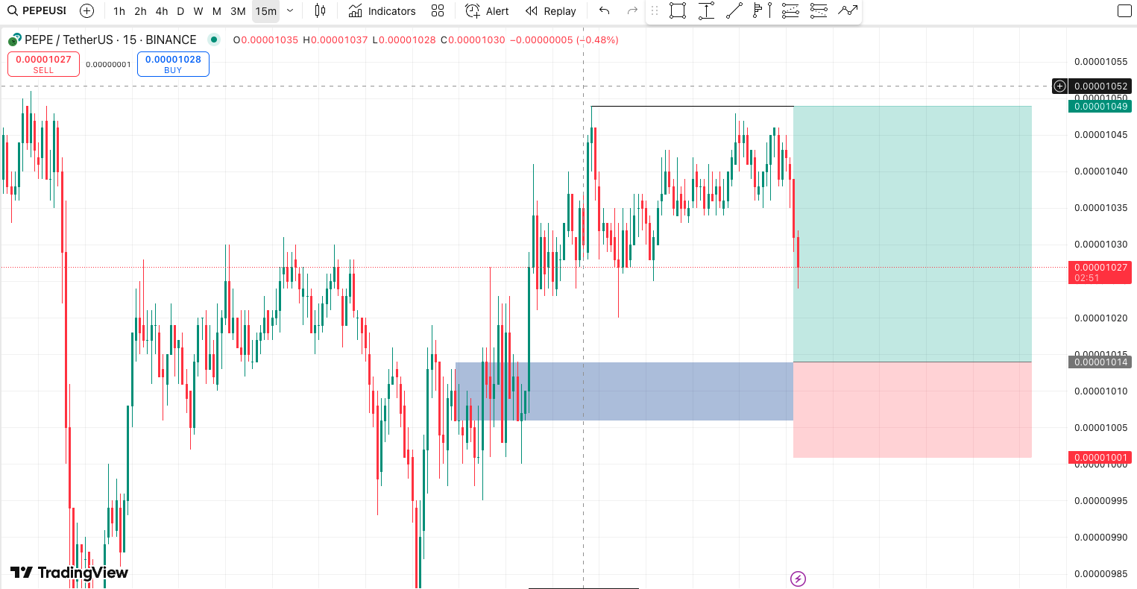Image resolution: width=1137 pixels, height=589 pixels.
Task: Select the rectangle drawing tool
Action: [678, 11]
